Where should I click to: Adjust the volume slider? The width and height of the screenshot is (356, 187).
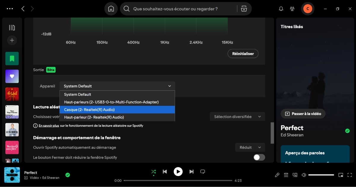coord(321,175)
